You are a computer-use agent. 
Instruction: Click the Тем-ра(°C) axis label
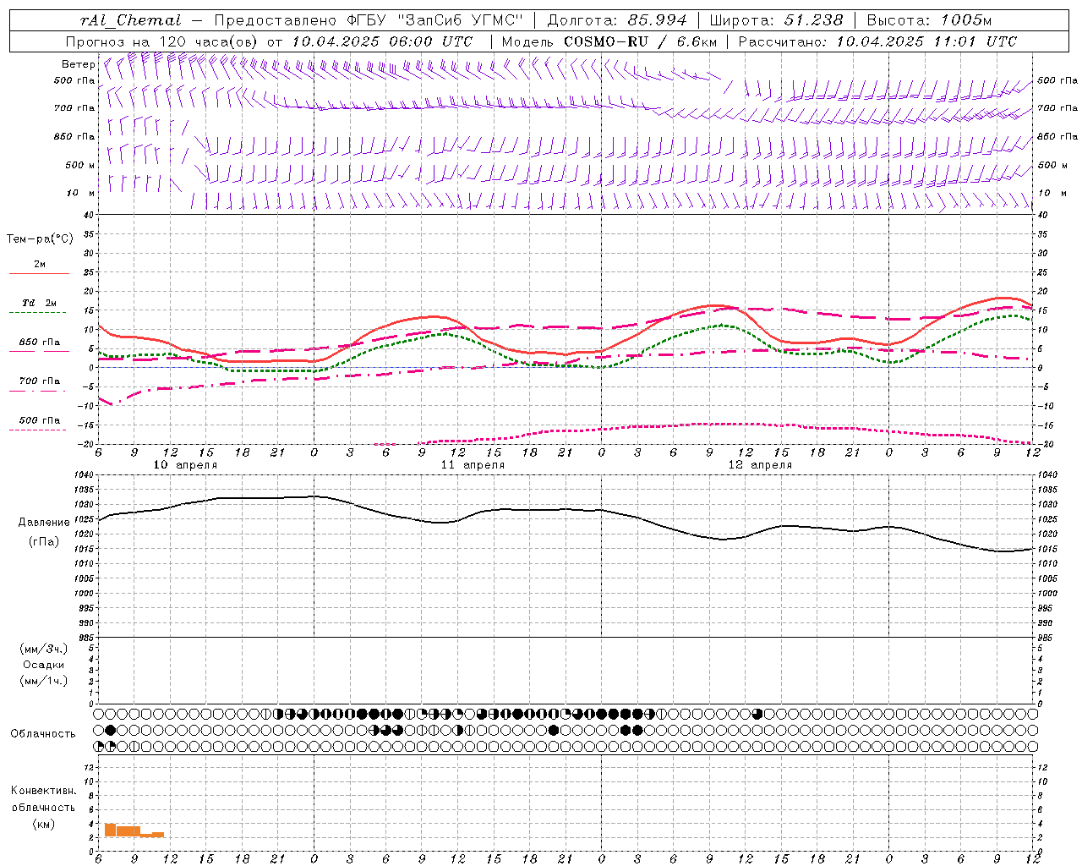[x=41, y=239]
